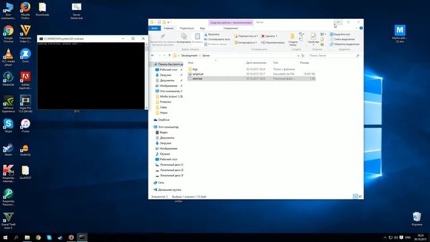Open the Downloads folder on the desktop
The image size is (430, 242).
tap(42, 9)
